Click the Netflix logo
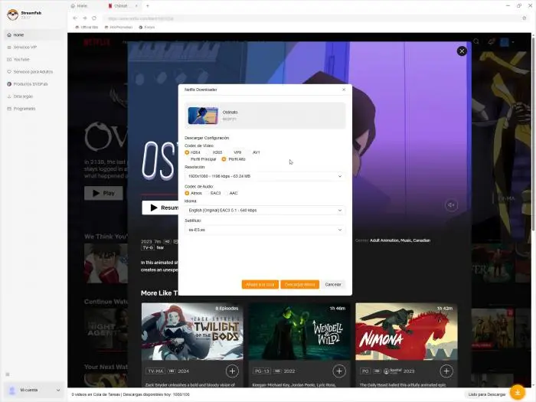 [97, 42]
